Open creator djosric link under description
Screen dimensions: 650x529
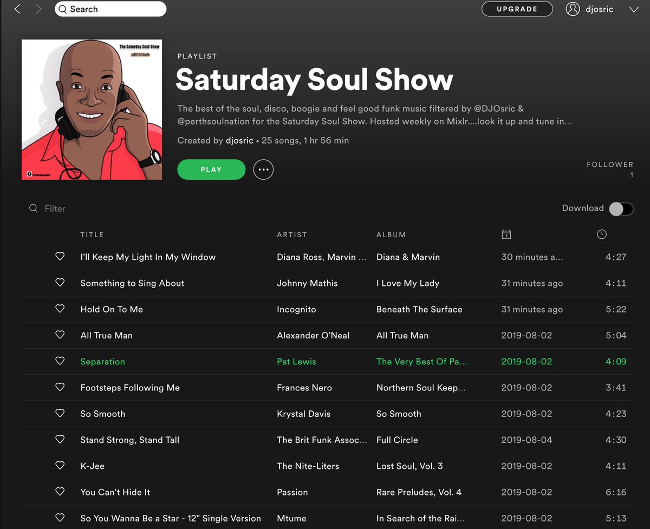coord(239,140)
